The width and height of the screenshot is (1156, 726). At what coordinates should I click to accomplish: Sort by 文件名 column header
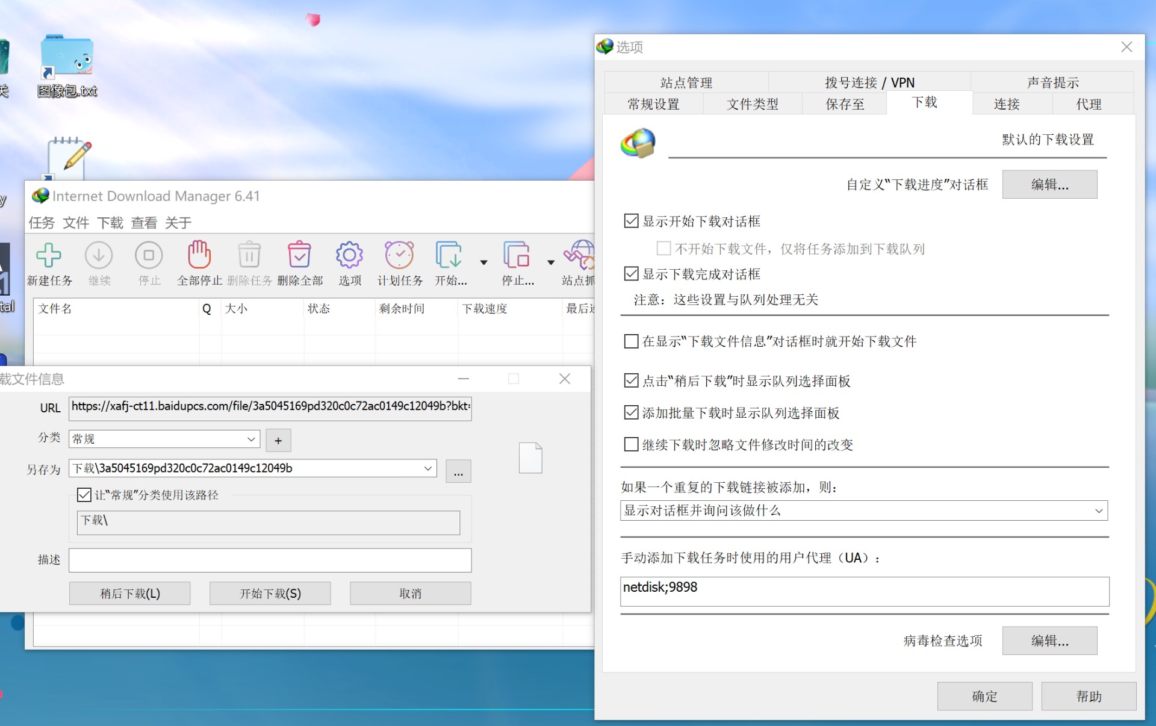[x=116, y=309]
